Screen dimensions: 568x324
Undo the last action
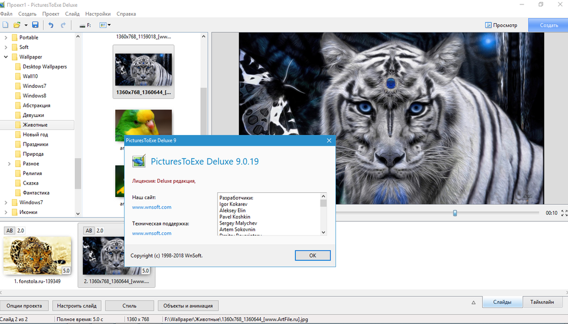pyautogui.click(x=51, y=25)
